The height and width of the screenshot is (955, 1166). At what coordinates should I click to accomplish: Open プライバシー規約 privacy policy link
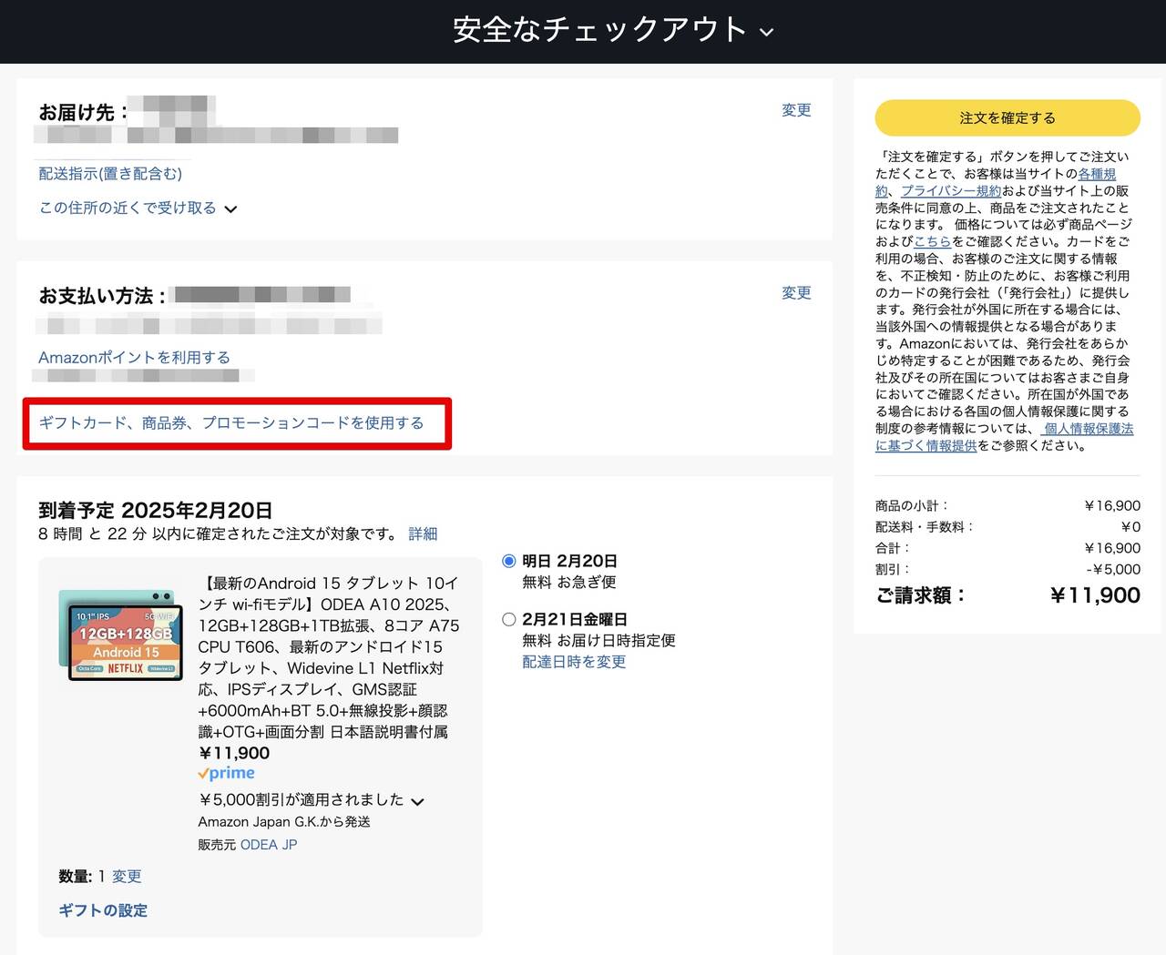[950, 191]
